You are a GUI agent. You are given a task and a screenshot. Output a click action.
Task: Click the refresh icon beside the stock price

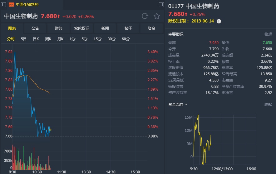[x=145, y=16]
